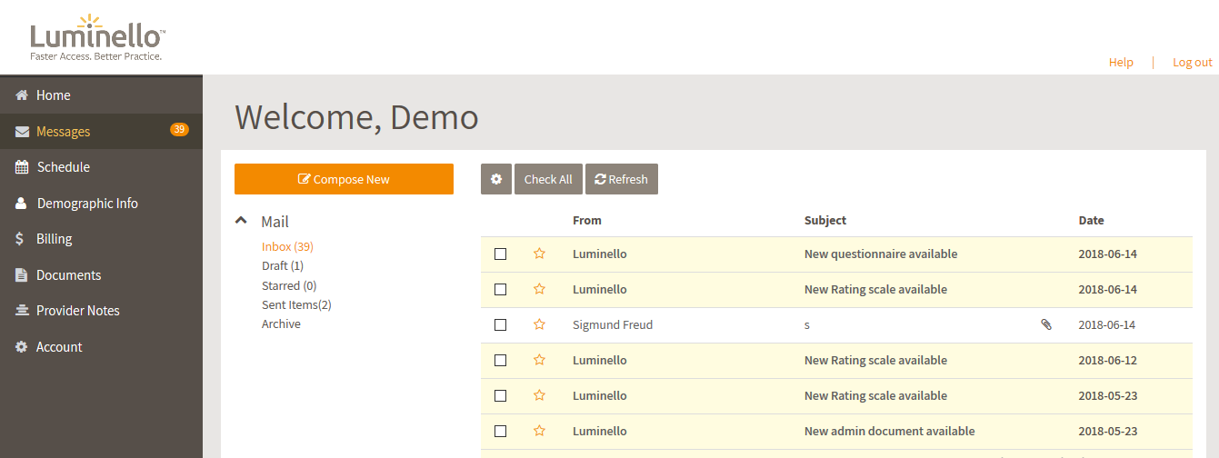
Task: Star the 2018-06-14 New Rating scale message
Action: (539, 289)
